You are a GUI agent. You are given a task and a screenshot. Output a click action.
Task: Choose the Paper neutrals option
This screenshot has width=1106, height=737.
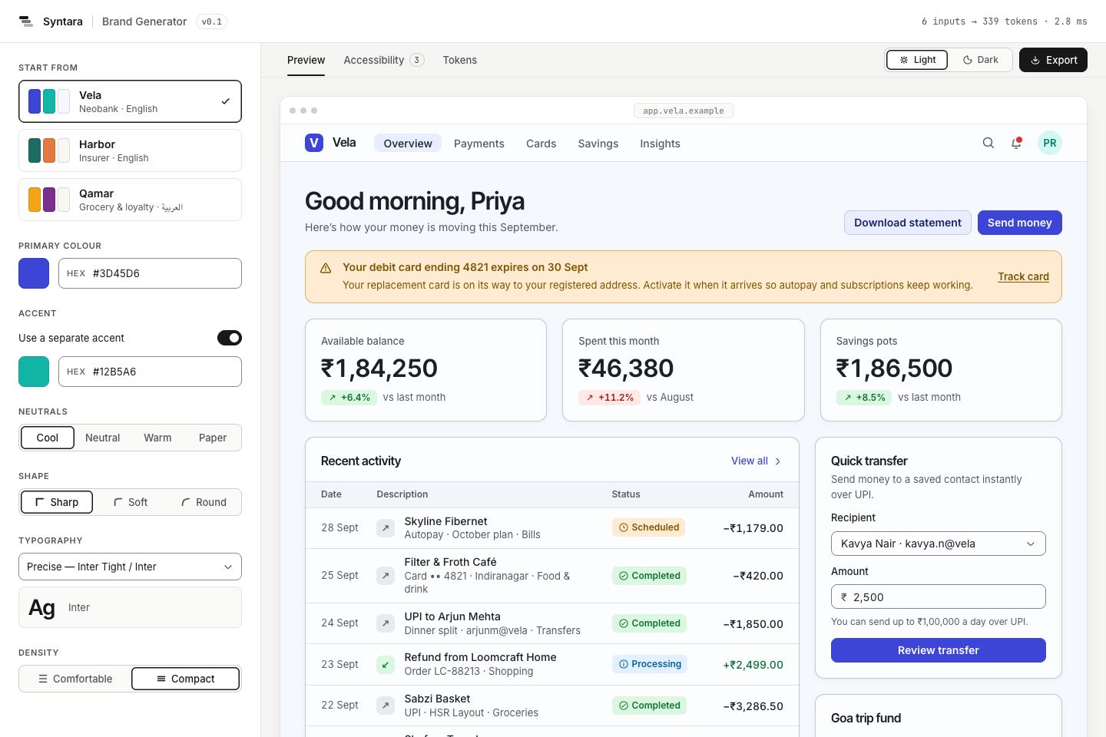213,438
